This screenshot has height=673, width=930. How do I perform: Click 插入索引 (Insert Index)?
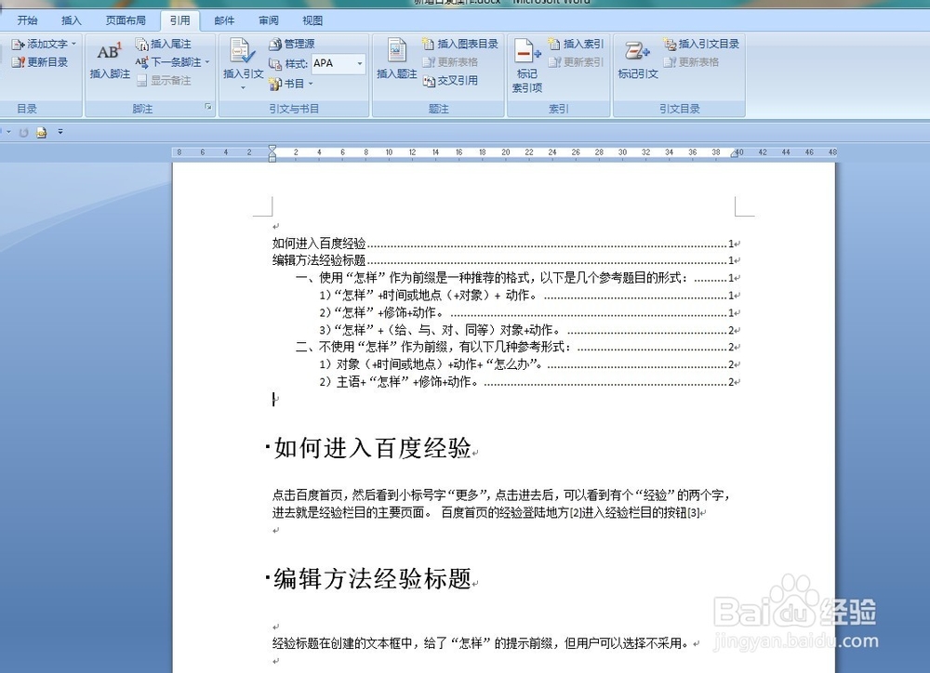tap(576, 44)
